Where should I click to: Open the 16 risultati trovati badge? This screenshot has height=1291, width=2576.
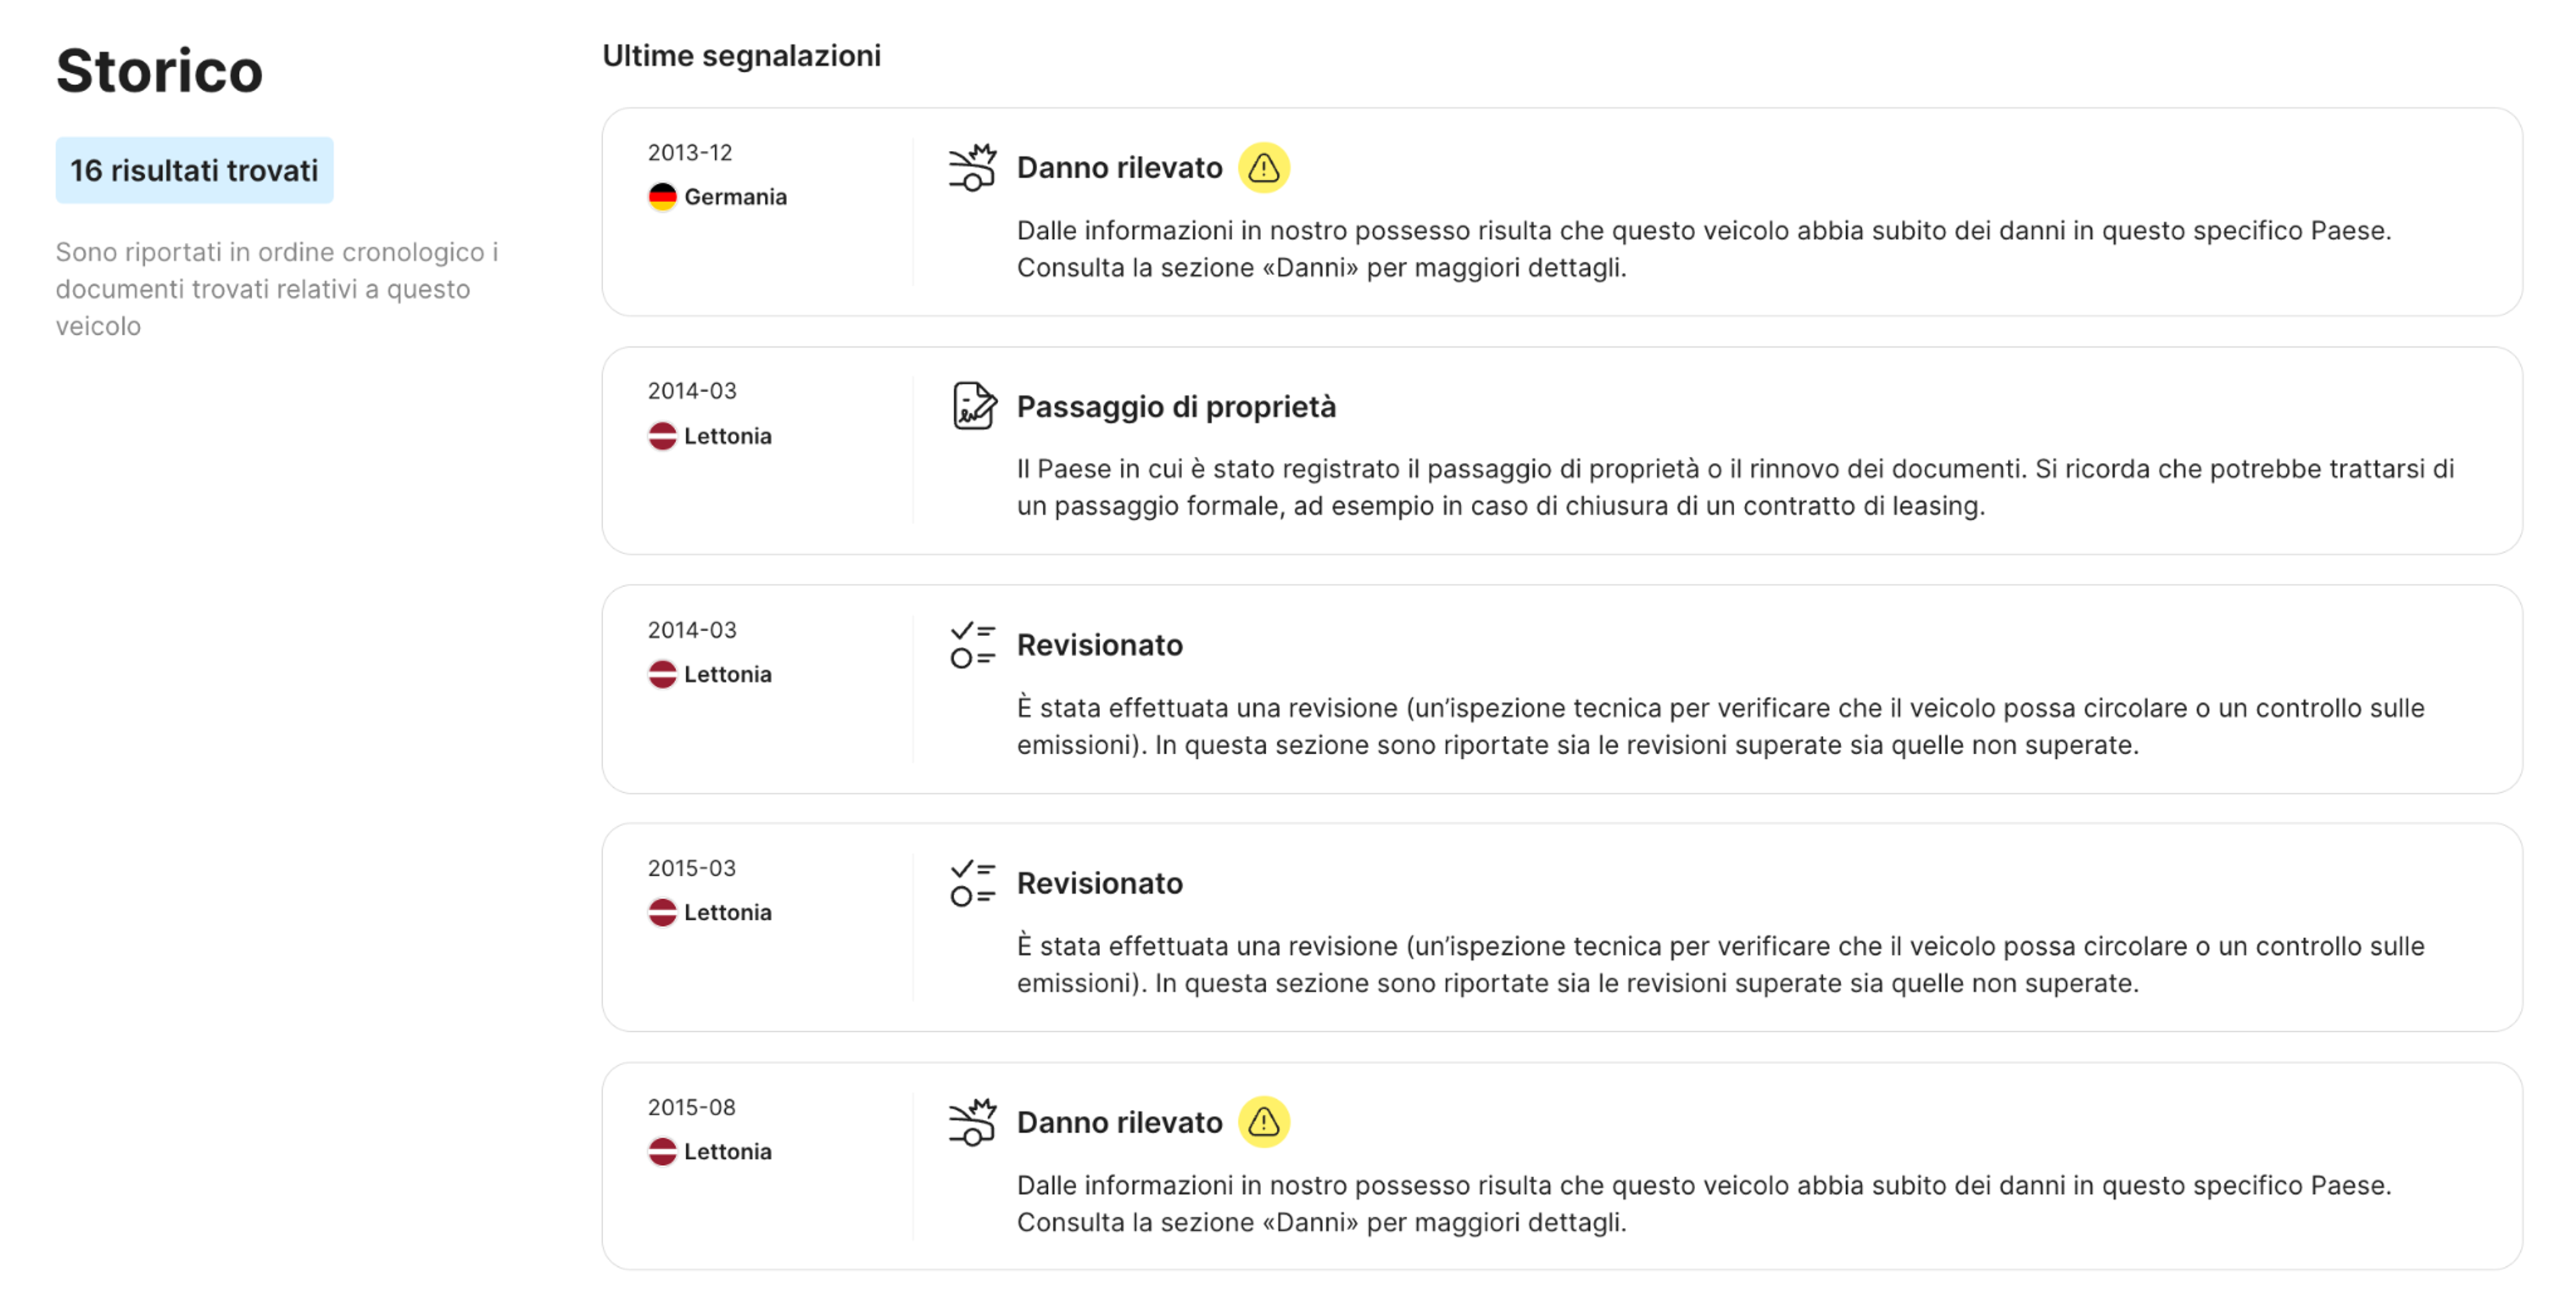pos(194,169)
